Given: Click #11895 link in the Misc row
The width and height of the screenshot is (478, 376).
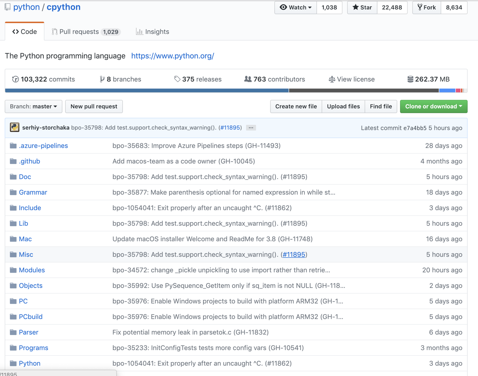Looking at the screenshot, I should coord(294,255).
